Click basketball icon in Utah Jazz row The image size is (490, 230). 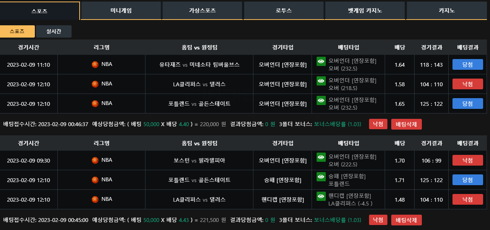click(95, 64)
